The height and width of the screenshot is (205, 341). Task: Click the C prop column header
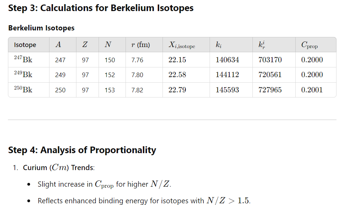[x=310, y=45]
